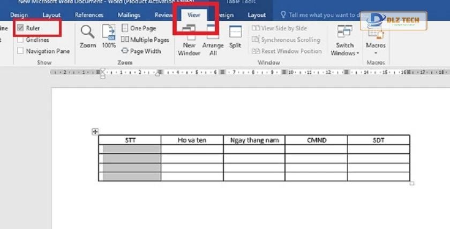Open a New Window

(189, 40)
